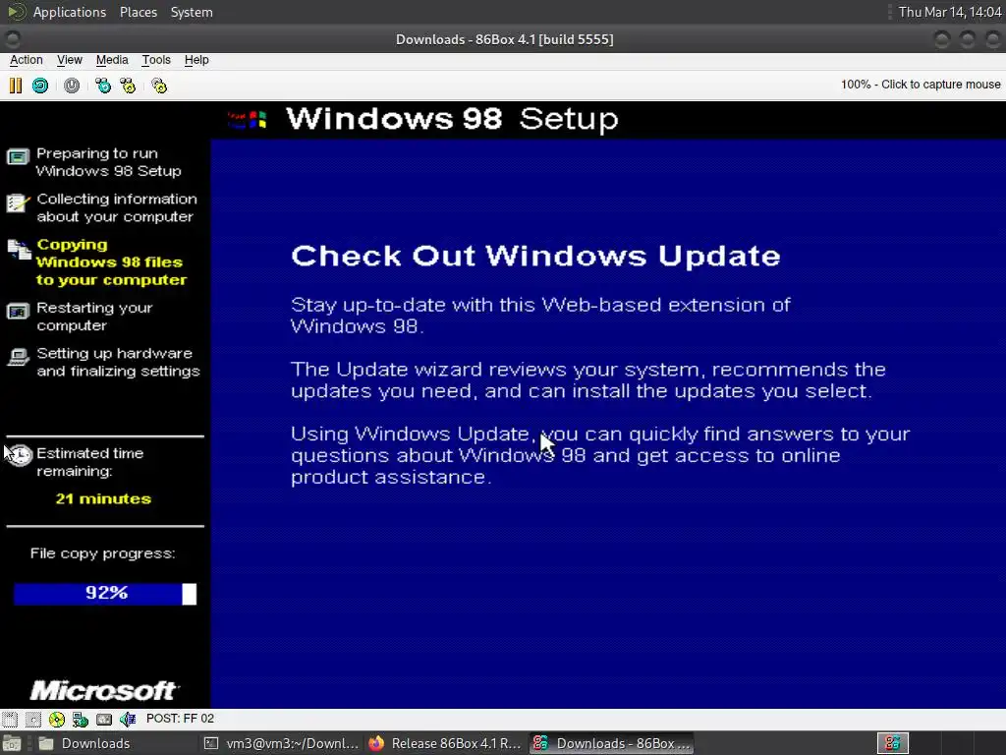Viewport: 1006px width, 755px height.
Task: Switch to Firefox Release 86Box window in taskbar
Action: point(447,743)
